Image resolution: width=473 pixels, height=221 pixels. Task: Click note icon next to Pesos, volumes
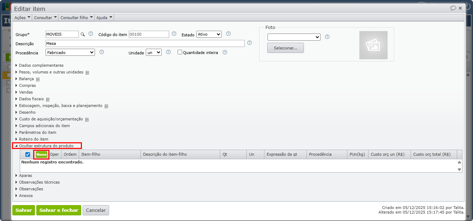[87, 72]
